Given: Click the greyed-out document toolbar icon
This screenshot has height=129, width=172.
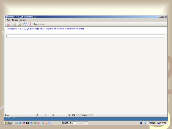Looking at the screenshot, I should click(14, 24).
